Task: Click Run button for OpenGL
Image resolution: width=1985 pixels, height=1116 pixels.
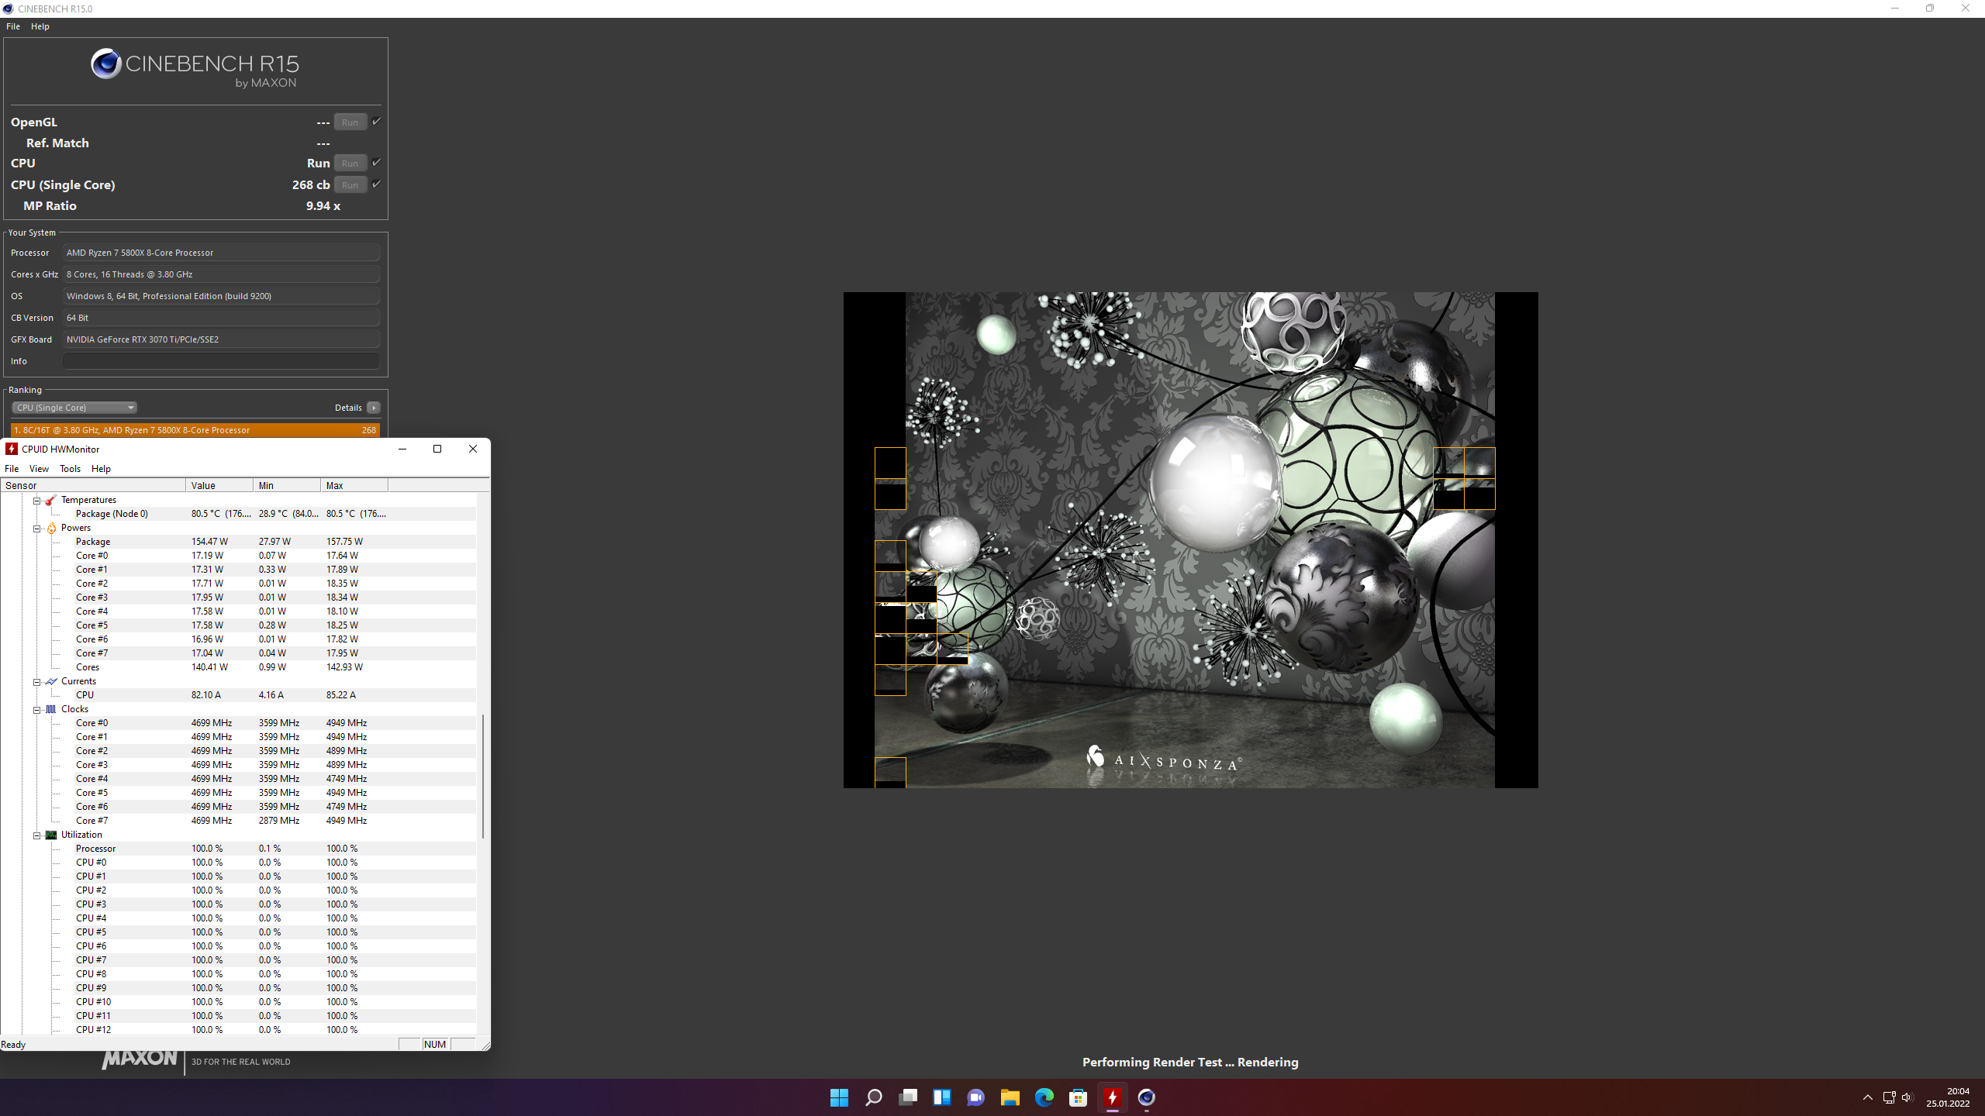Action: click(350, 122)
